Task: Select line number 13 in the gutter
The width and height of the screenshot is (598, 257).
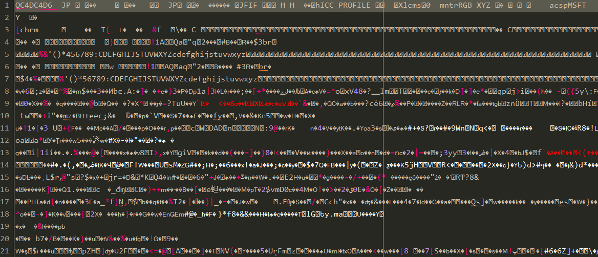Action: [5, 153]
